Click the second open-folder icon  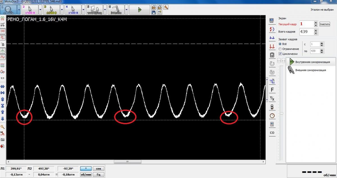tap(160, 7)
